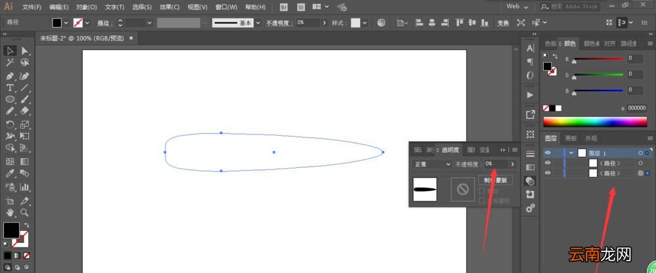This screenshot has width=656, height=273.
Task: Select the Column Graph tool
Action: point(25,187)
